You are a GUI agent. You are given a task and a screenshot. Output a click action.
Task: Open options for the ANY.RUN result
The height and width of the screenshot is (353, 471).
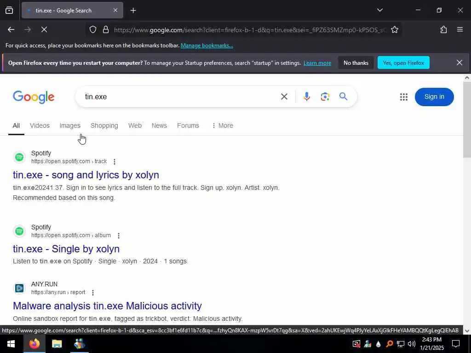pos(93,293)
